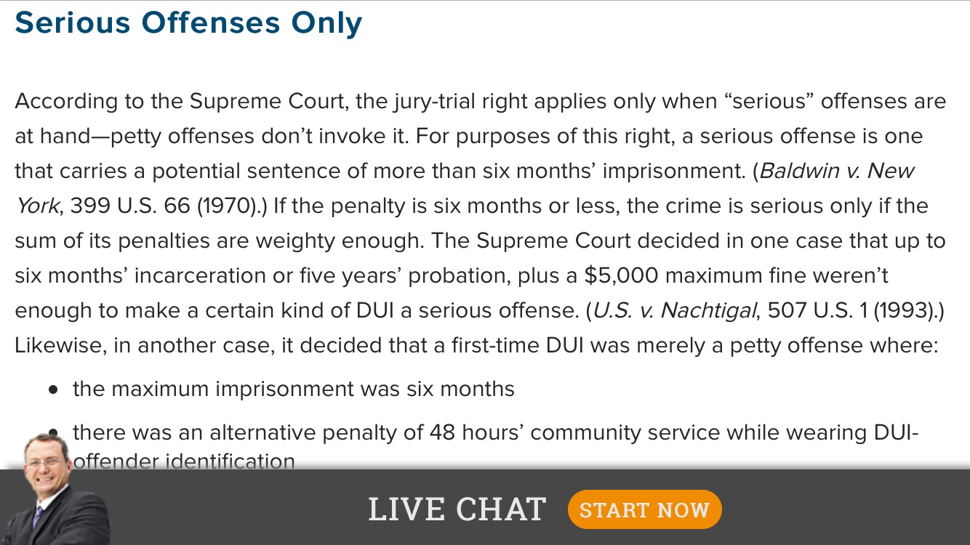Click the "Serious Offenses Only" heading
This screenshot has height=545, width=970.
[x=188, y=23]
